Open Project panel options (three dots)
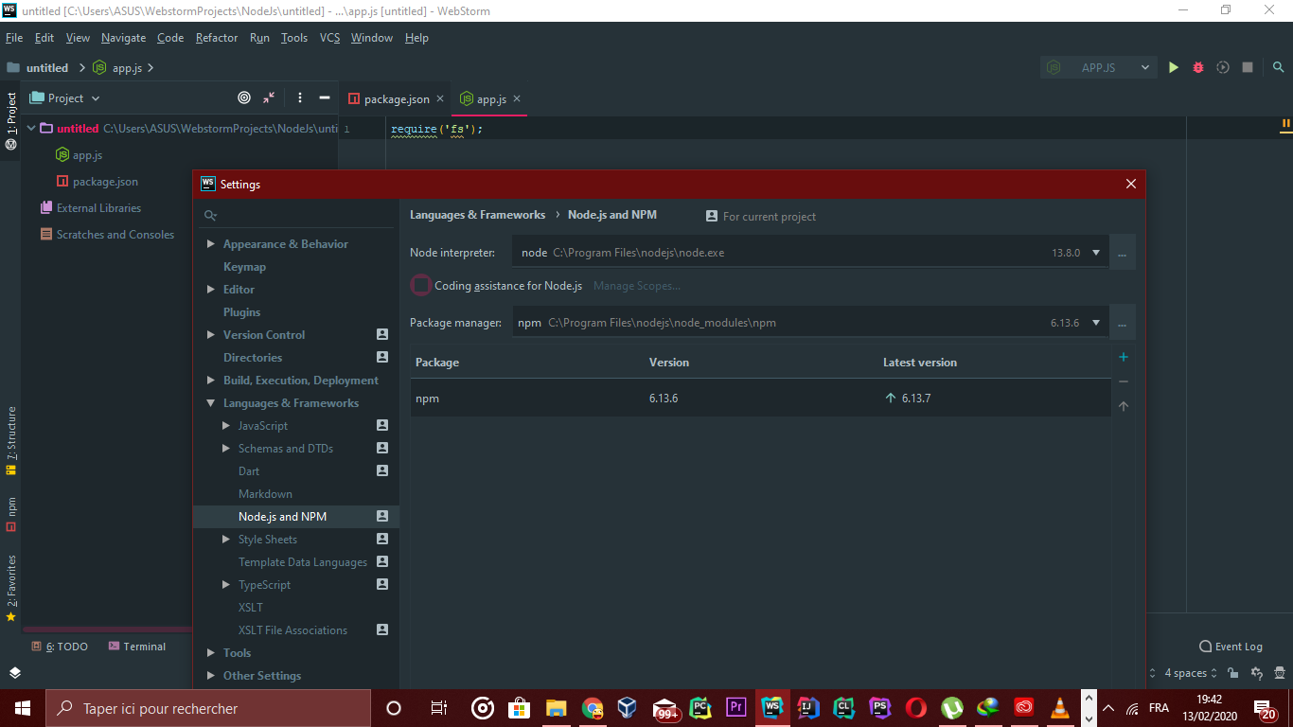Screen dimensions: 1293x727 click(x=300, y=98)
